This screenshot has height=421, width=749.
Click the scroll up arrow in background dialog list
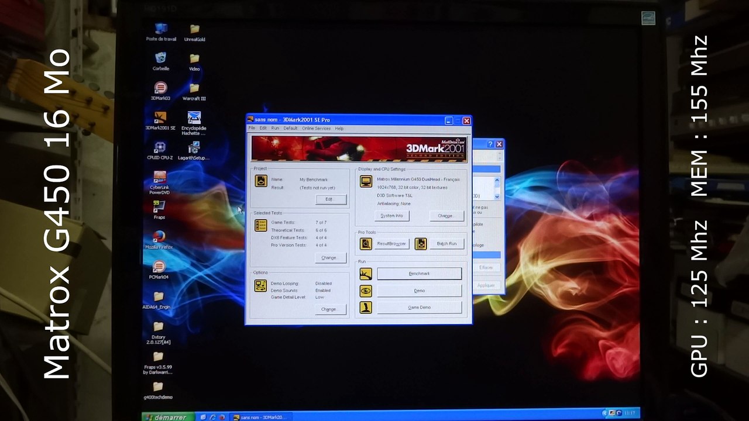coord(497,180)
